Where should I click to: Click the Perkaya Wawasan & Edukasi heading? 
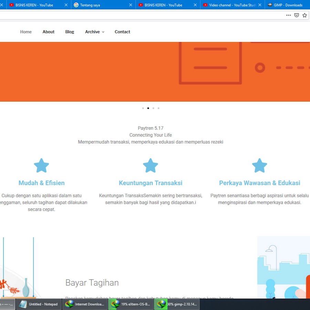260,183
